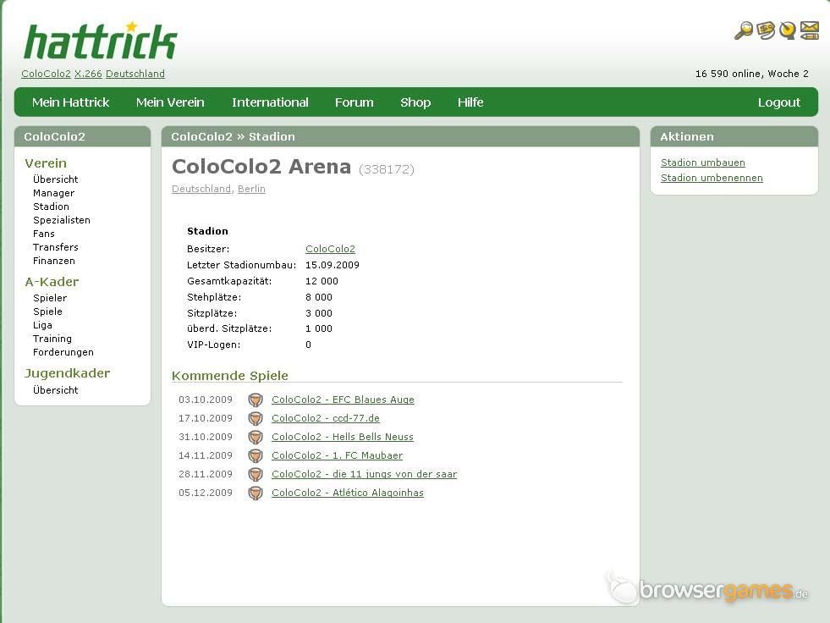This screenshot has height=623, width=830.
Task: Open Spieler in the A-Kader section
Action: 50,298
